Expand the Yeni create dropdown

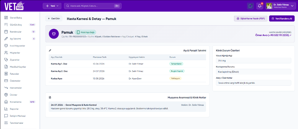[52, 6]
